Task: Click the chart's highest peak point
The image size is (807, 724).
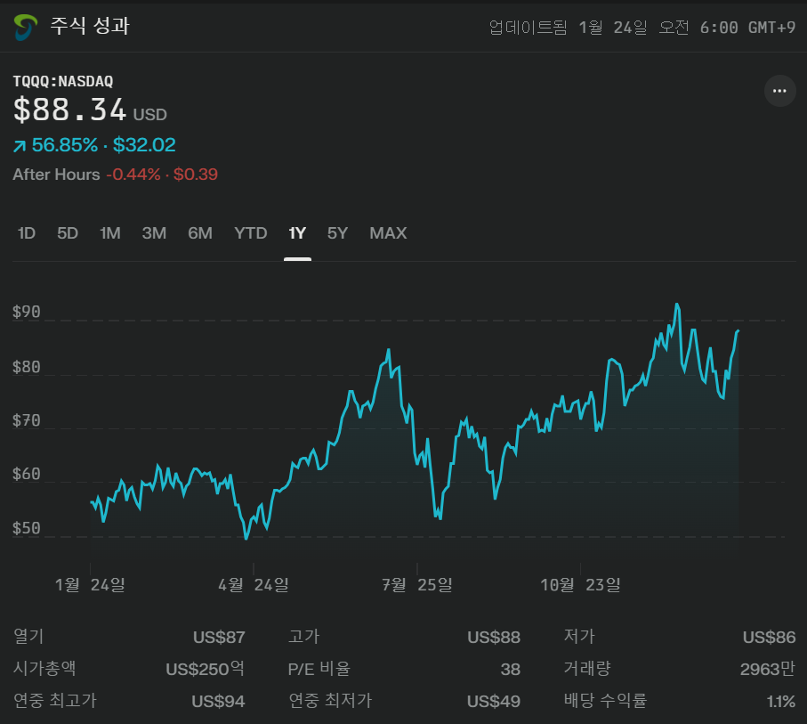Action: pyautogui.click(x=677, y=305)
